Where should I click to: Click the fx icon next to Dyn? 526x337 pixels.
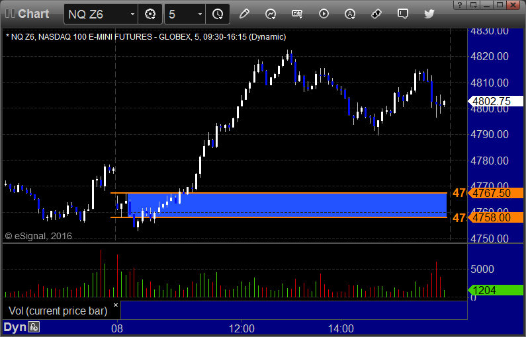pyautogui.click(x=34, y=326)
